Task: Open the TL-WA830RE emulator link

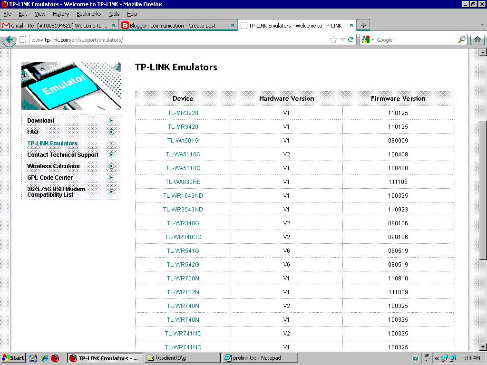Action: [183, 182]
